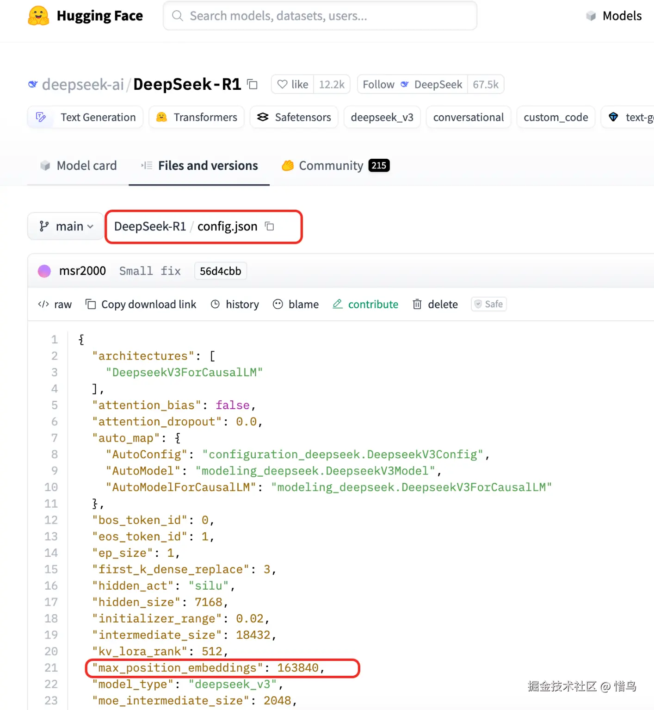Select the Files and versions tab
The image size is (654, 710).
[x=199, y=166]
